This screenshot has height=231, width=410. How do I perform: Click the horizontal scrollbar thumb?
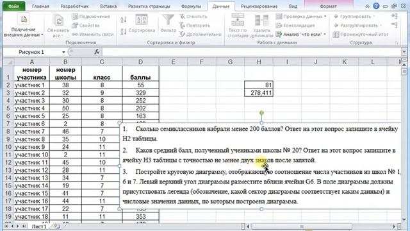[x=302, y=227]
